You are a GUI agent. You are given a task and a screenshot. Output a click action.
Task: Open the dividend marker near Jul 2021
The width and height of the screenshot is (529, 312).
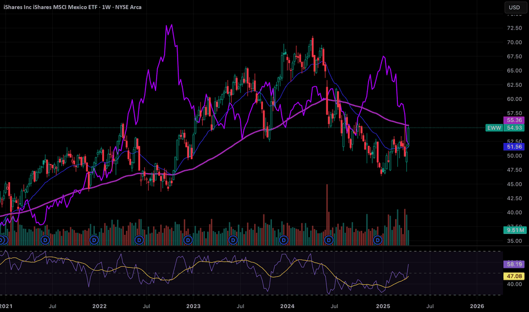point(45,240)
